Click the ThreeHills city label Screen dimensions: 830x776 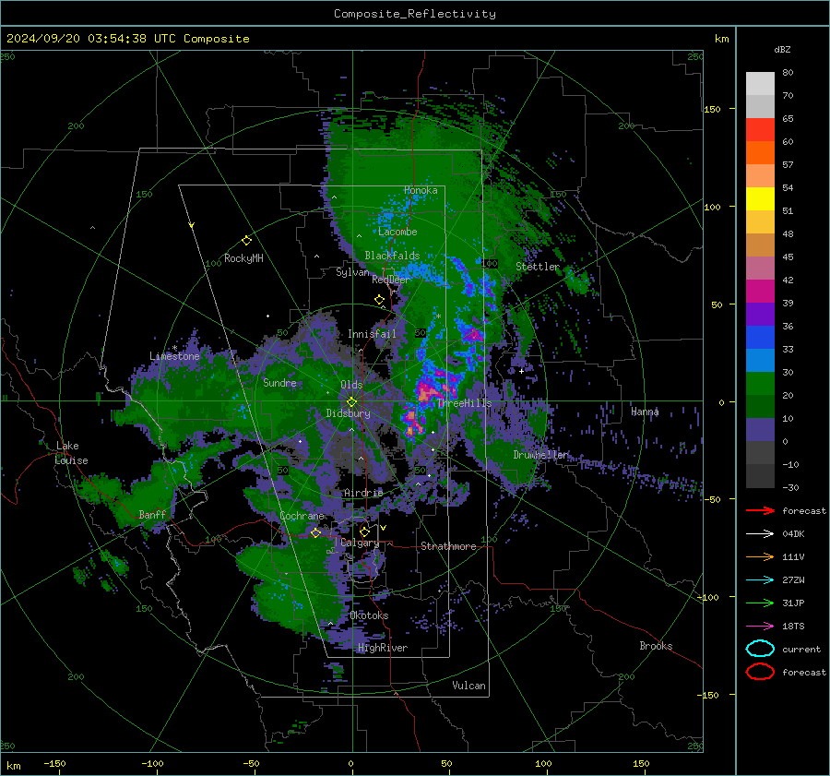464,403
